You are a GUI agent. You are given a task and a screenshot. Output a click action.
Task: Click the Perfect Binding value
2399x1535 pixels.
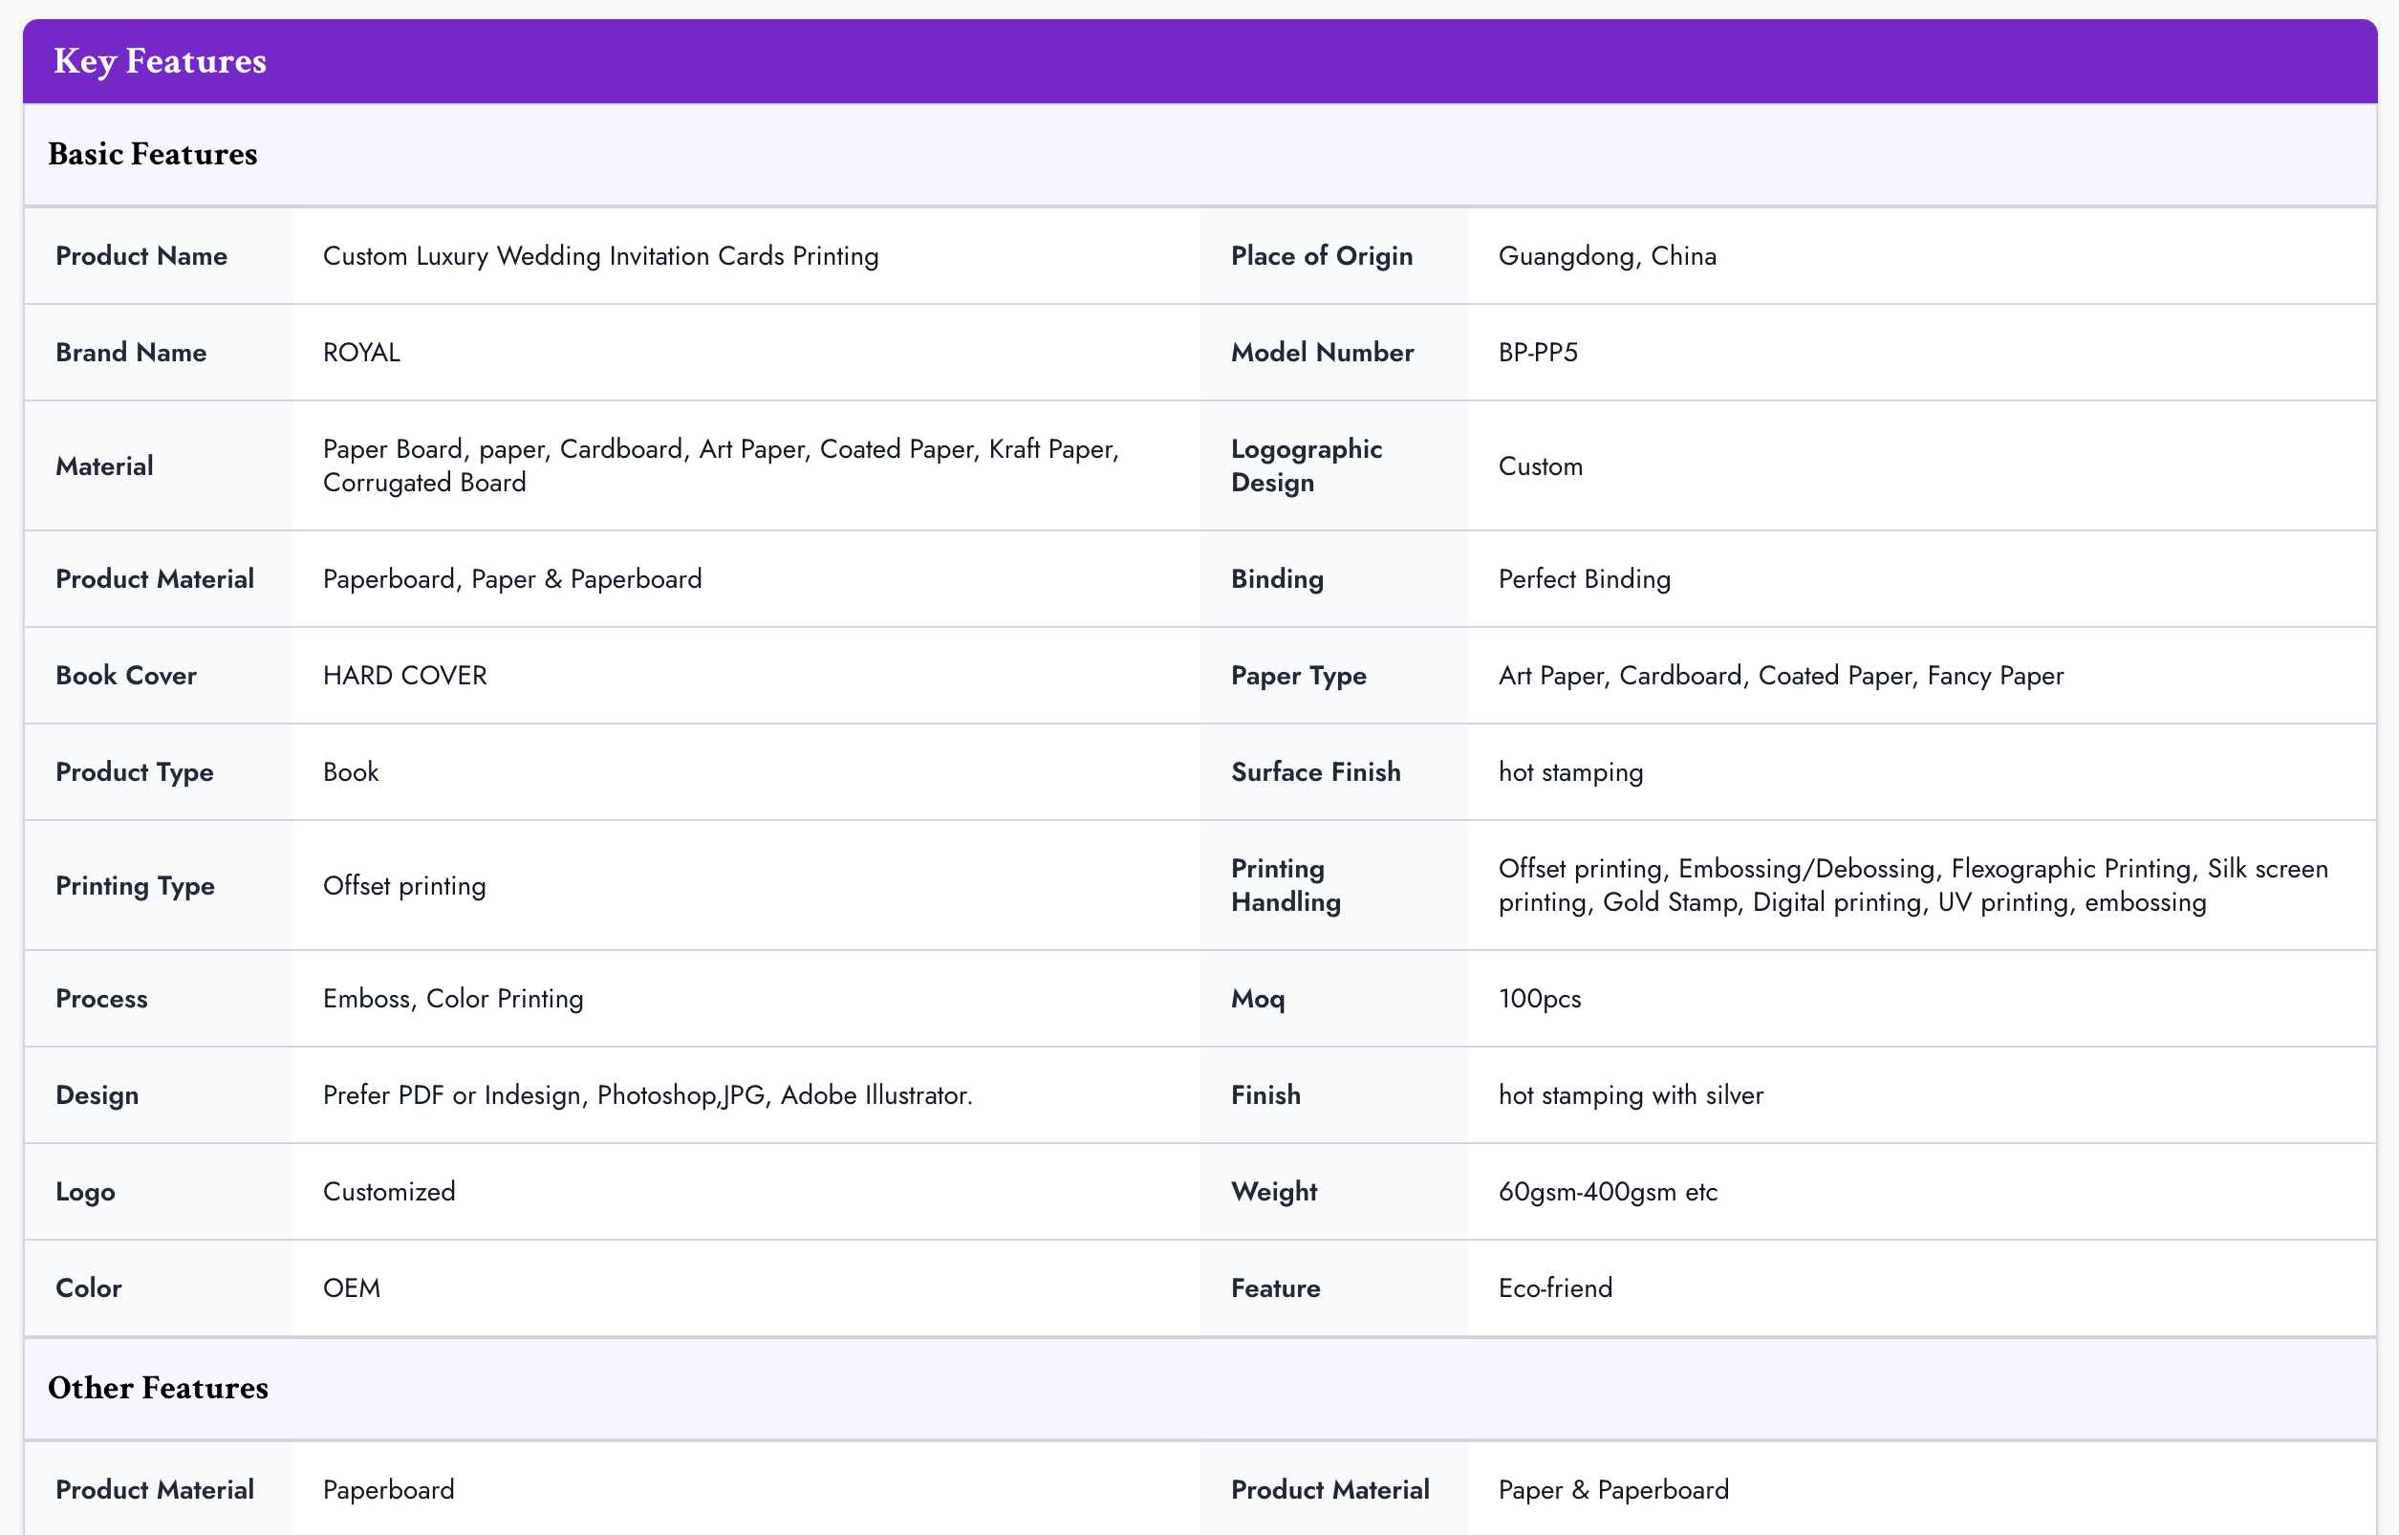point(1584,579)
